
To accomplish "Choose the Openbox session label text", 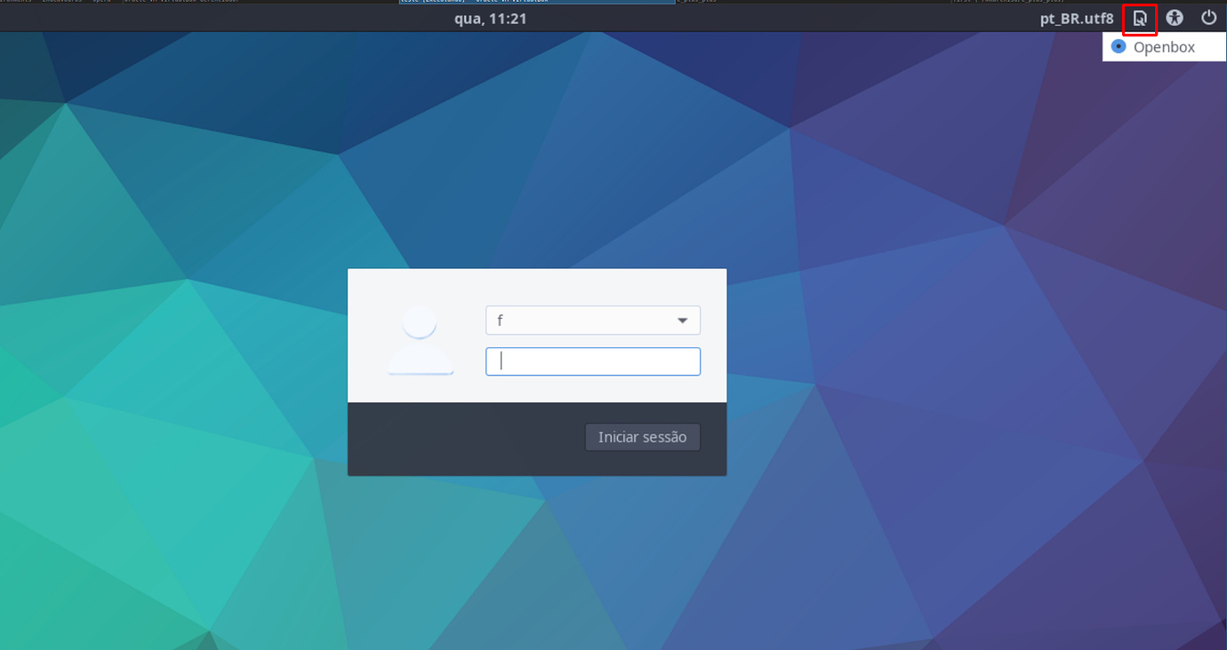I will click(1164, 47).
